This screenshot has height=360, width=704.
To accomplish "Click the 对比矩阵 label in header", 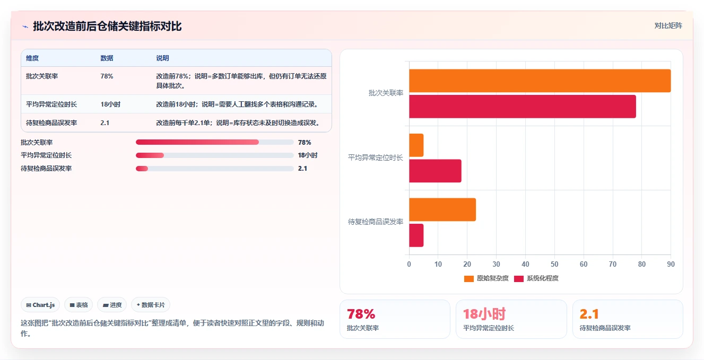I will click(x=668, y=25).
